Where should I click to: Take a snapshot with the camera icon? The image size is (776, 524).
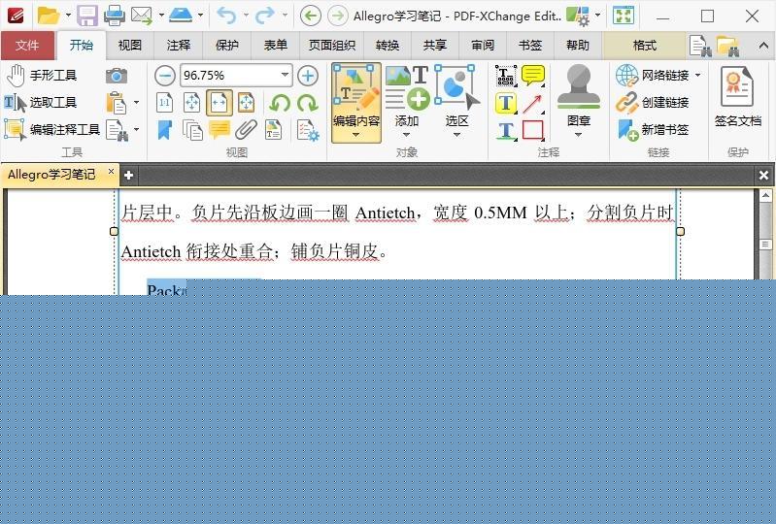pos(117,76)
